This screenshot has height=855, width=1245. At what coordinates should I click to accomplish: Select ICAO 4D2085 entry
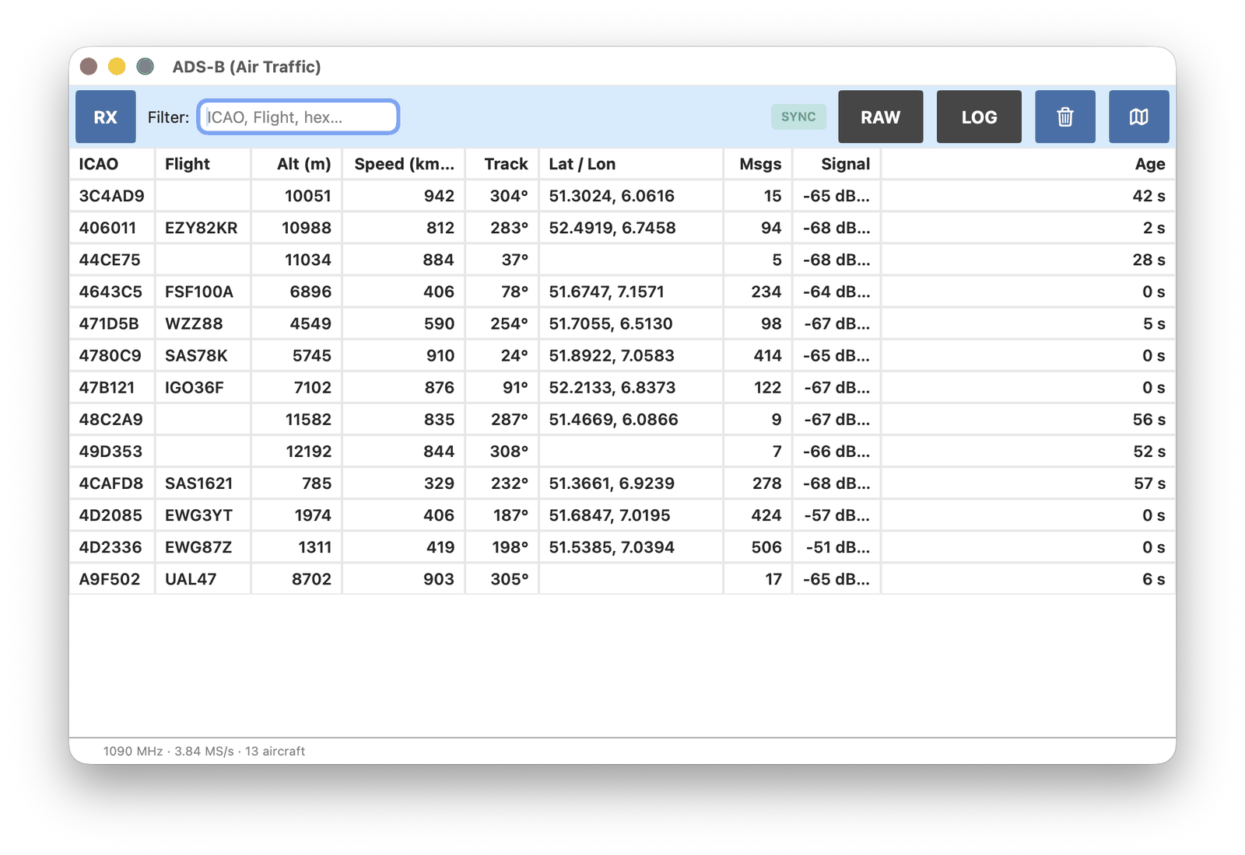112,515
